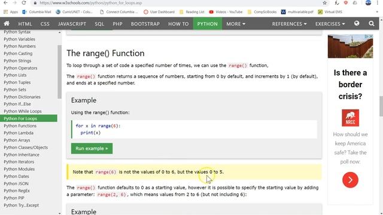Viewport: 383px width, 215px height.
Task: Open Python Dictionaries in sidebar
Action: pos(22,97)
